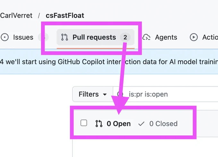Viewport: 218px width, 157px height.
Task: Click the open pull request icon beside 0 Open
Action: pos(99,124)
